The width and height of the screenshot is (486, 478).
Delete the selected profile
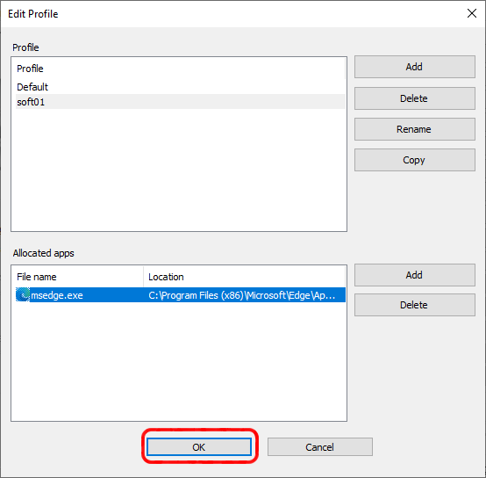point(414,98)
